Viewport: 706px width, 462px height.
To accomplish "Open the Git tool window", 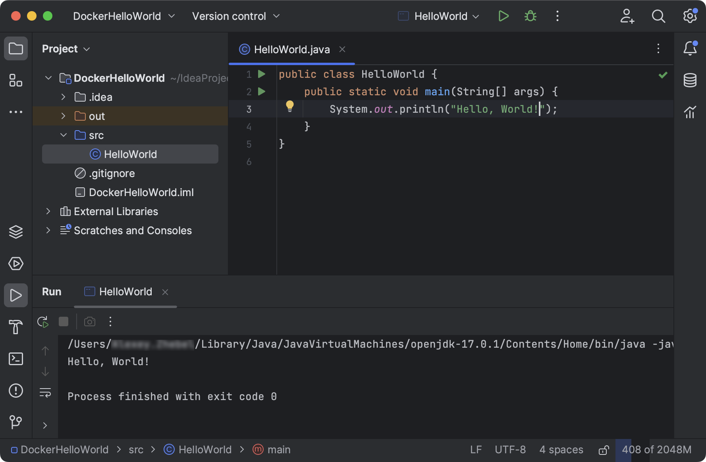I will coord(15,422).
